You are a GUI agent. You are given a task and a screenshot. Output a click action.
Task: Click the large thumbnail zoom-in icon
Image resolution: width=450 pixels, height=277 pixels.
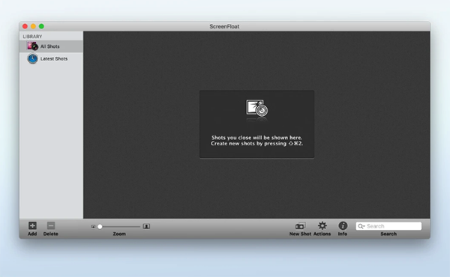(146, 226)
